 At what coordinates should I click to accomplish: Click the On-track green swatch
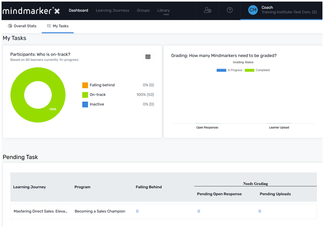click(x=85, y=95)
